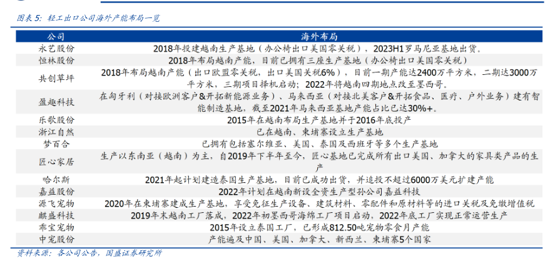Select the 麒盛科技 company name

(56, 215)
